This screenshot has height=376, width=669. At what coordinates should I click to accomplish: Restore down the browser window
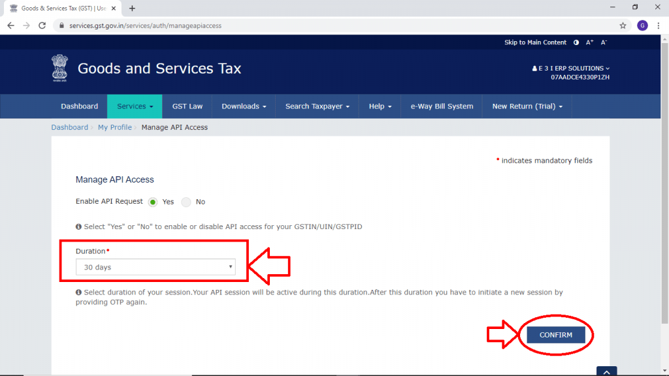pyautogui.click(x=635, y=7)
